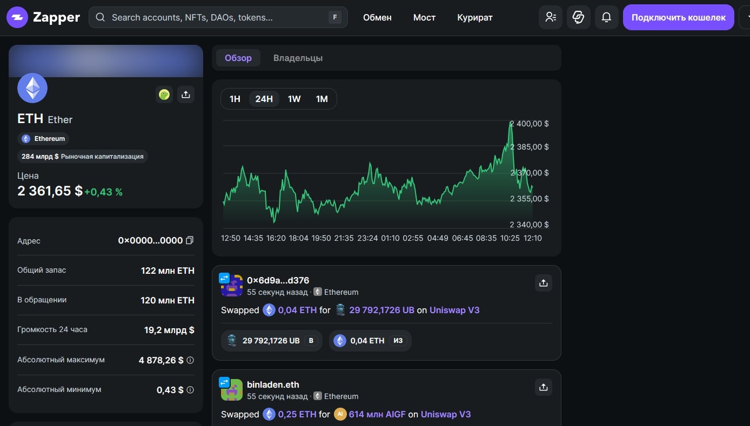Open the notifications bell
750x426 pixels.
(x=607, y=17)
